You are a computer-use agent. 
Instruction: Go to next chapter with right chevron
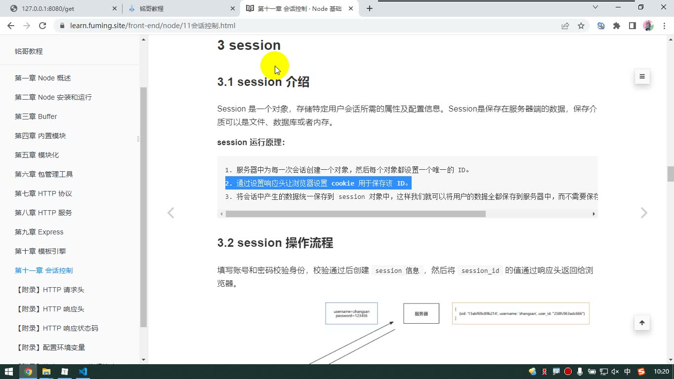coord(644,213)
